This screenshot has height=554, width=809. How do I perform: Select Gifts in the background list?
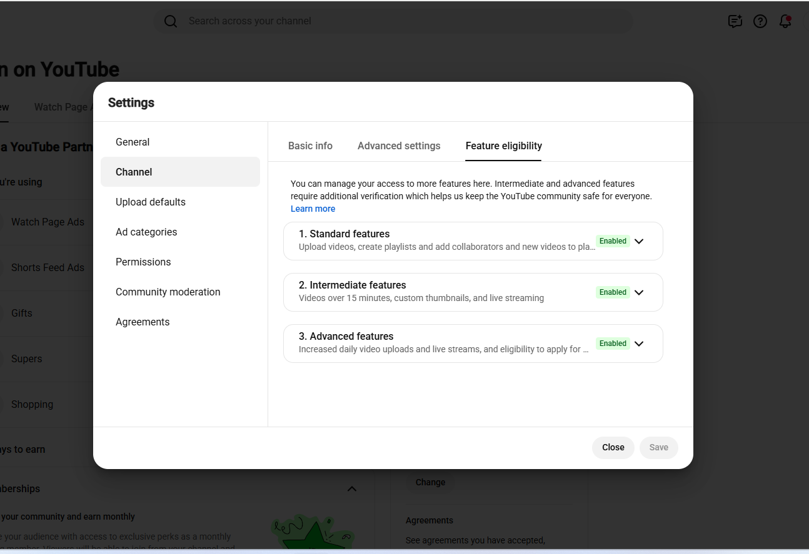21,313
